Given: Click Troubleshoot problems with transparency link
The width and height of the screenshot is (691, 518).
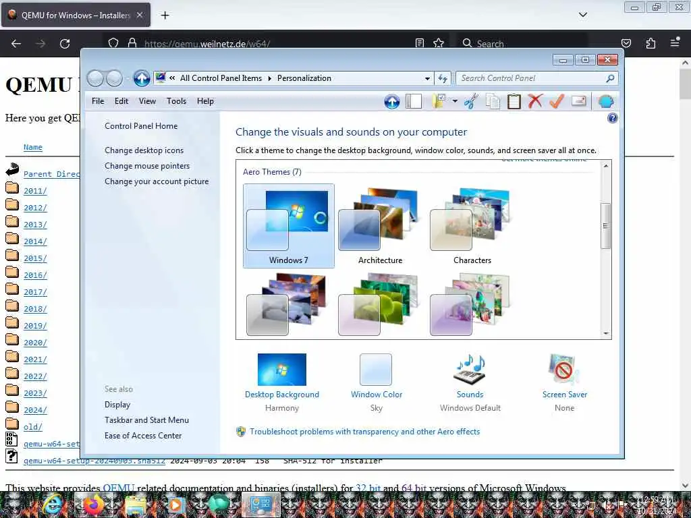Looking at the screenshot, I should [364, 432].
